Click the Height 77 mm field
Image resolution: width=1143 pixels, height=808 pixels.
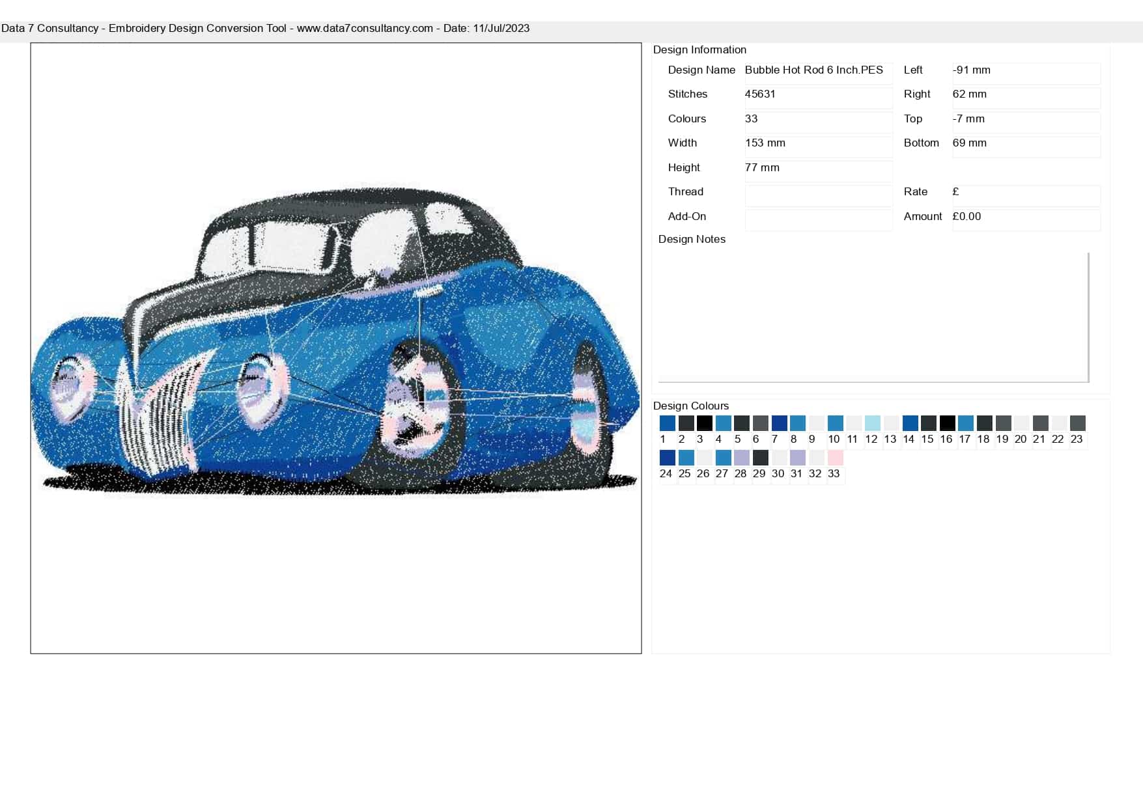pos(819,171)
